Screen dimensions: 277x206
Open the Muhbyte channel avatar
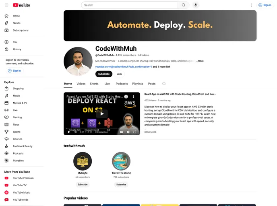tap(83, 161)
